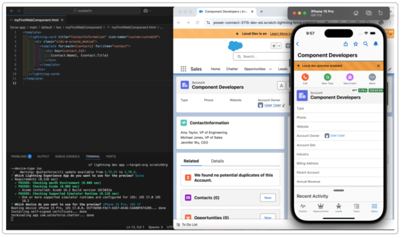Image resolution: width=401 pixels, height=238 pixels.
Task: Click the Salesforce global Search field
Action: [262, 56]
